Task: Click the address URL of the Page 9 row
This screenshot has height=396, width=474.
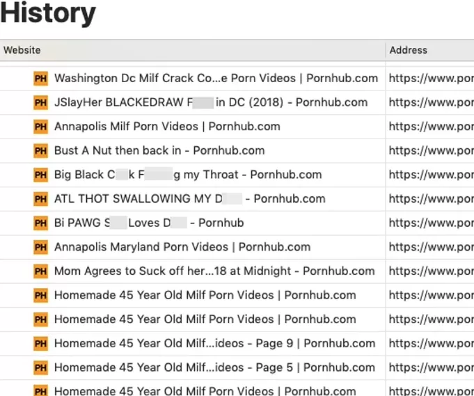Action: point(432,344)
